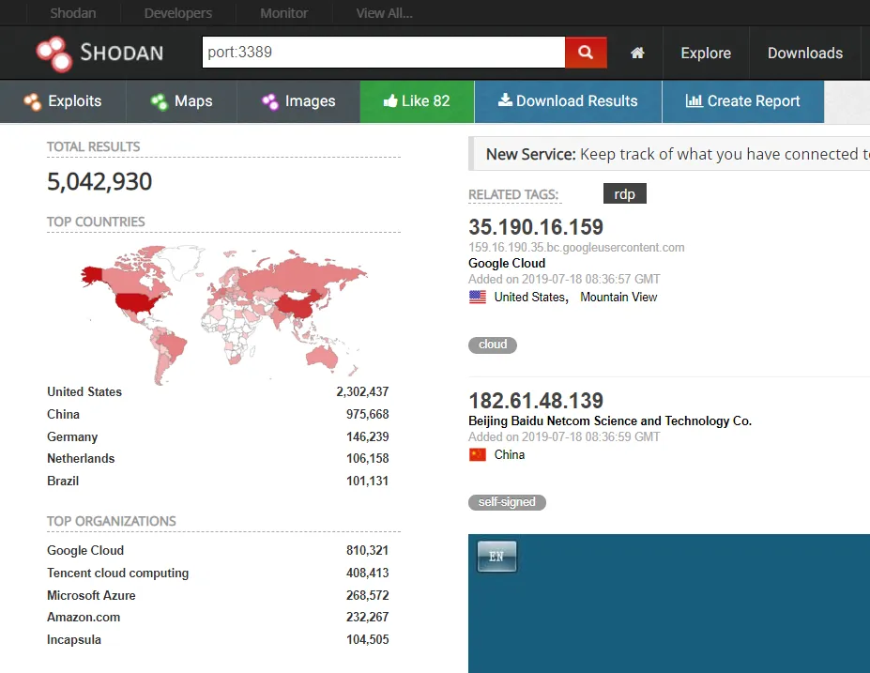The image size is (870, 673).
Task: Click the thumbs-up Like icon
Action: [390, 100]
